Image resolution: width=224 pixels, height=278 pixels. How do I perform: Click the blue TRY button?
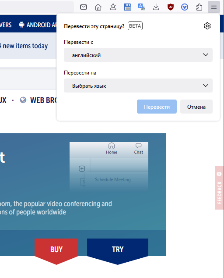(118, 249)
